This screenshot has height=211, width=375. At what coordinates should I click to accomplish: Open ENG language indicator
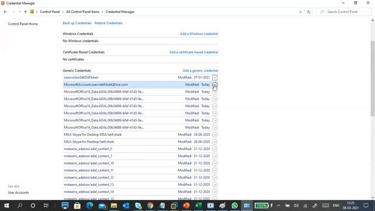pyautogui.click(x=336, y=206)
